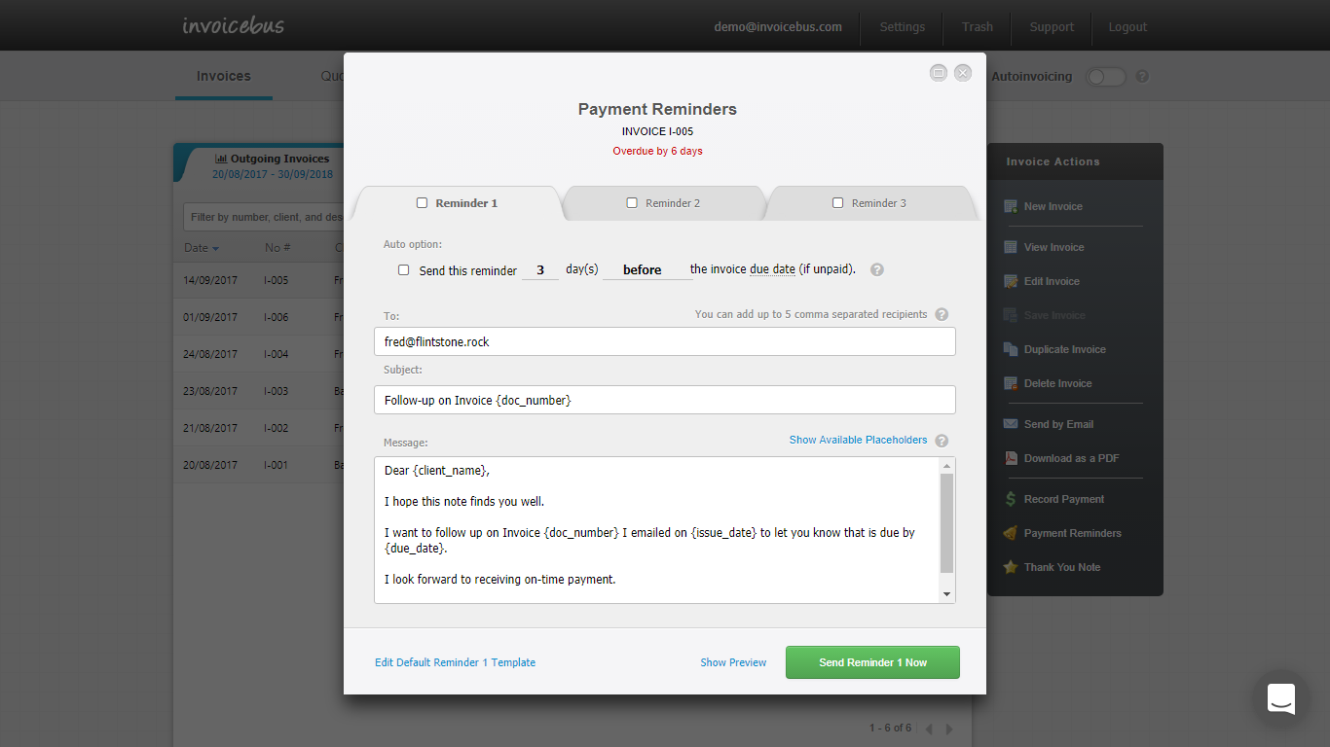
Task: Click the recipient email field
Action: point(665,341)
